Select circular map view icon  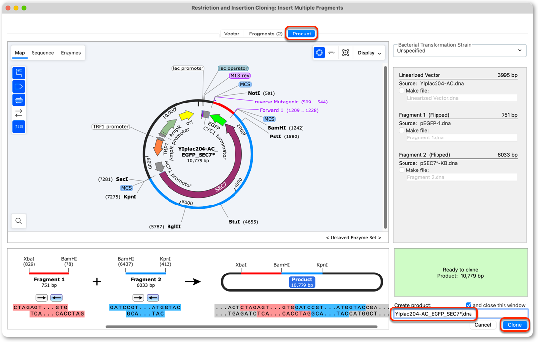(x=319, y=53)
